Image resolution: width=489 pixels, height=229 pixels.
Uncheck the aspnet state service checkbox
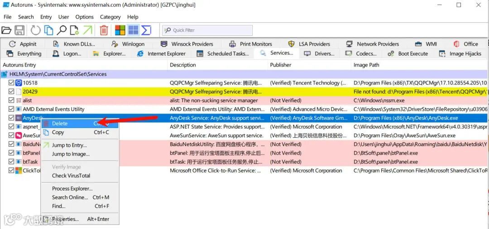(11, 127)
